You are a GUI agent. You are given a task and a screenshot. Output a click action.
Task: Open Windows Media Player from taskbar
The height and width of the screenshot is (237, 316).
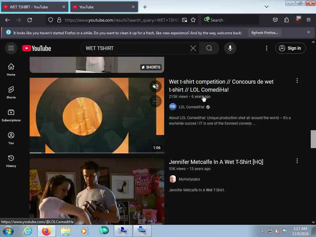(x=84, y=231)
